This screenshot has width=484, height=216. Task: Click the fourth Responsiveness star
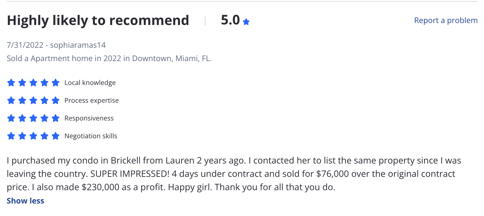(x=44, y=118)
